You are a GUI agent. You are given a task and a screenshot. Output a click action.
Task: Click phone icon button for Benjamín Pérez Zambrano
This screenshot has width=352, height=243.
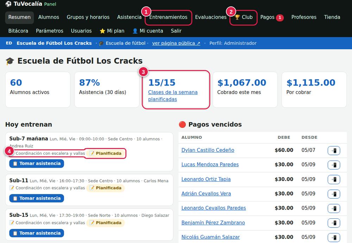(334, 223)
